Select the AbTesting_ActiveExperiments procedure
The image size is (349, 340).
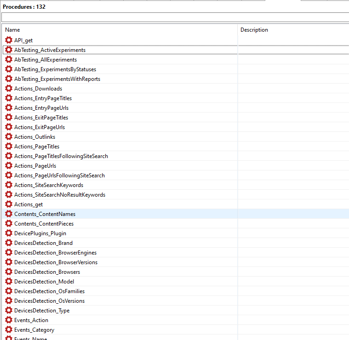(x=50, y=50)
